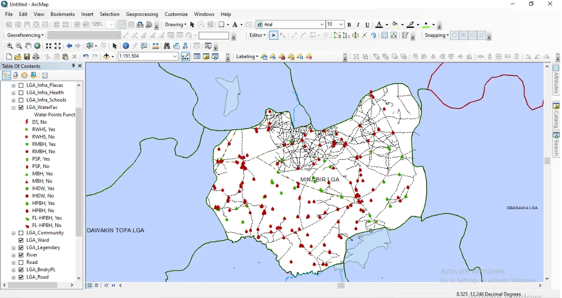Expand the LGA_Infra_Schools layer entry
562x298 pixels.
pyautogui.click(x=13, y=100)
